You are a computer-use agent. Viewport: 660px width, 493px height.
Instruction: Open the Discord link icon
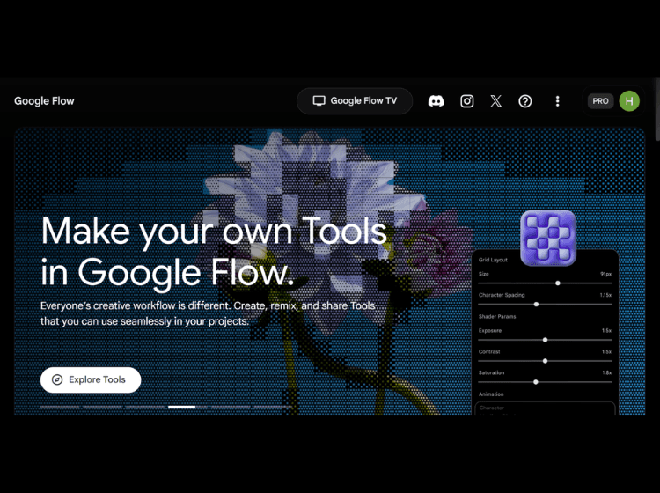coord(436,101)
